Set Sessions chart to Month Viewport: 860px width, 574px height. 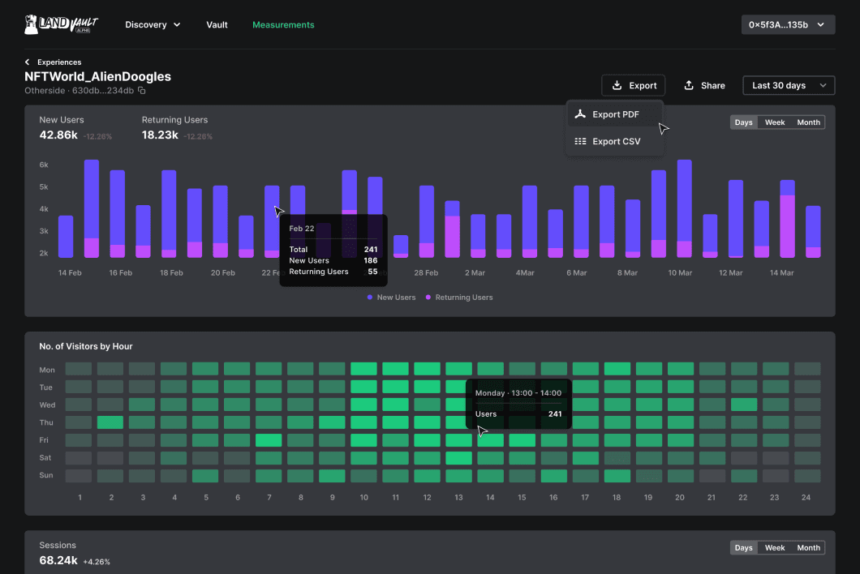point(808,548)
